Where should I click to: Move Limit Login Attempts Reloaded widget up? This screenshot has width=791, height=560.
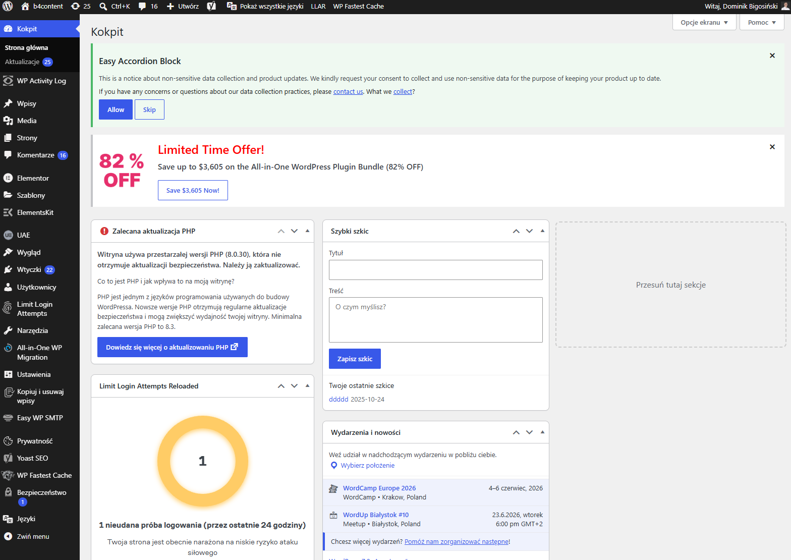[x=281, y=386]
